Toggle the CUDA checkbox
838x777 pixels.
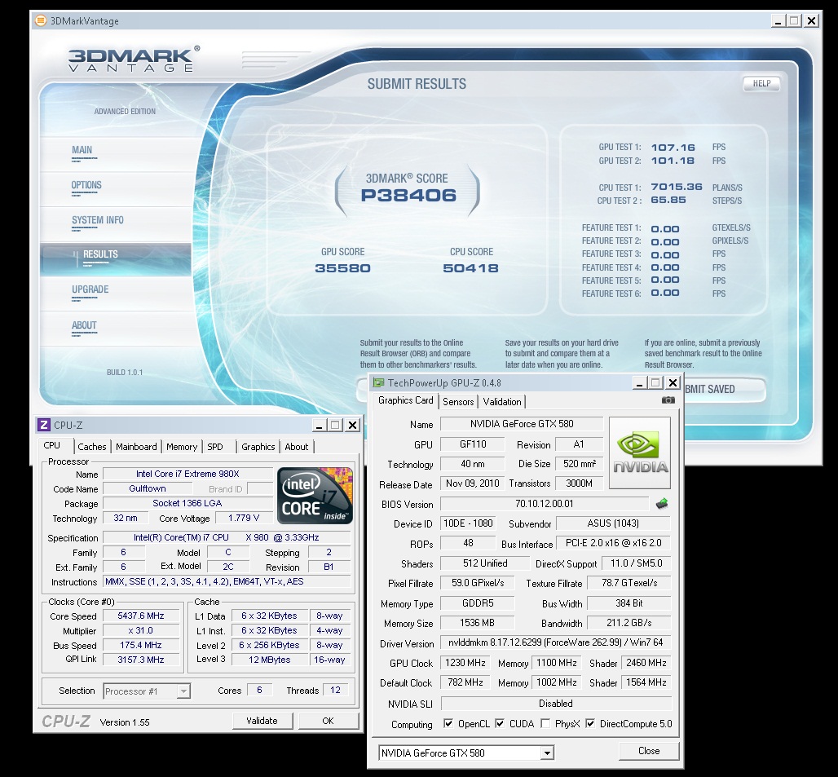[500, 724]
